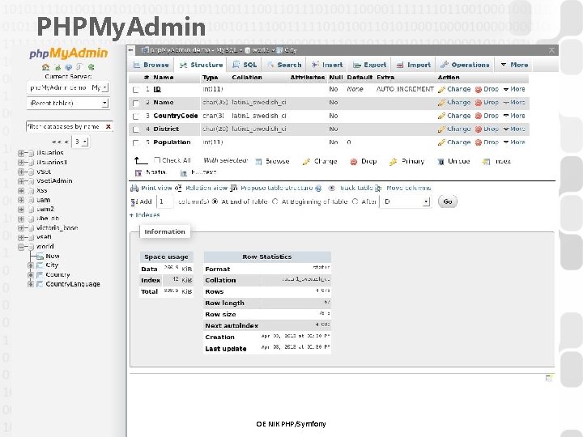Click Index icon in With selected row
The width and height of the screenshot is (583, 437).
(486, 162)
